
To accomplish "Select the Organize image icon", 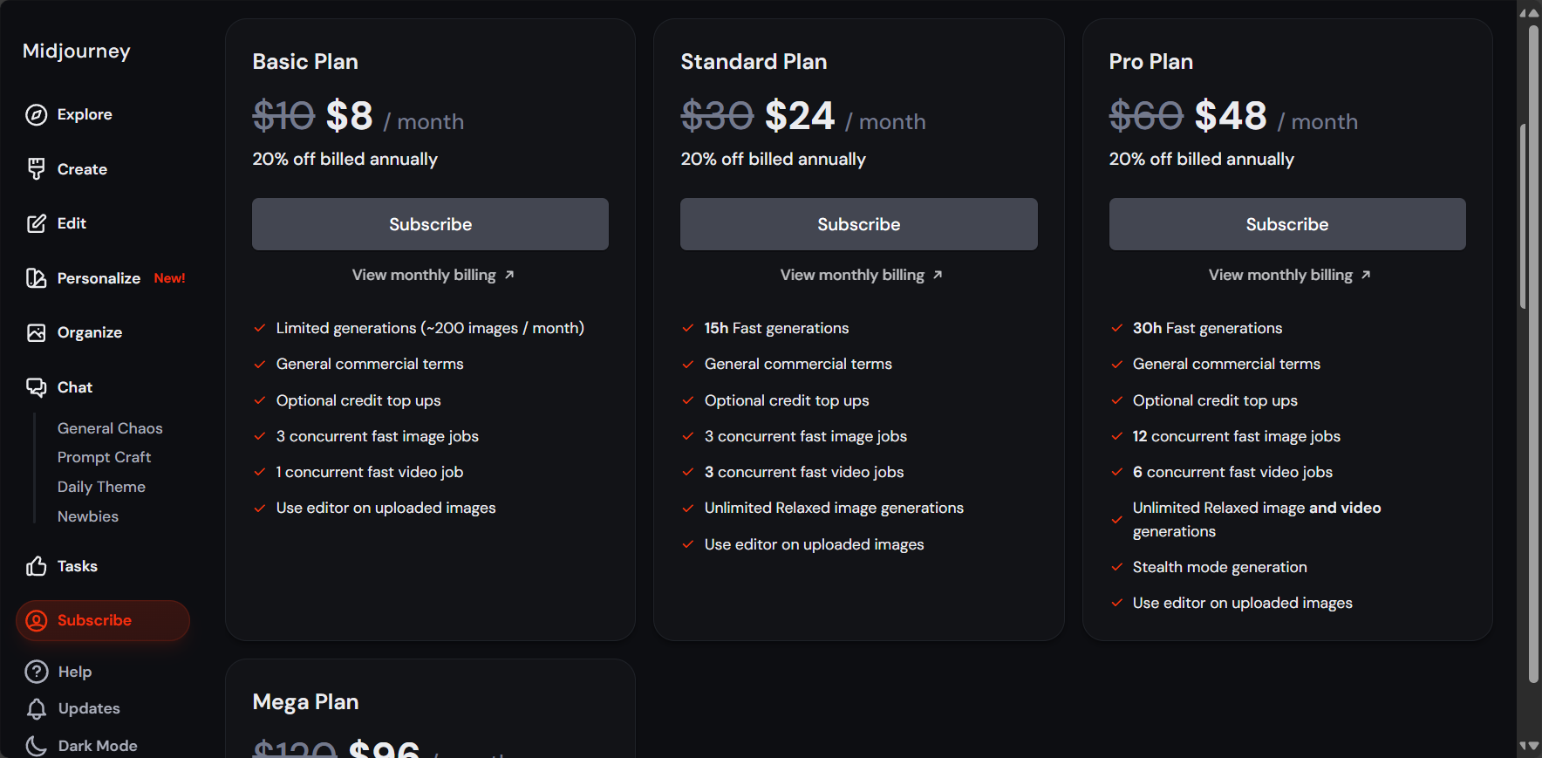I will point(36,332).
